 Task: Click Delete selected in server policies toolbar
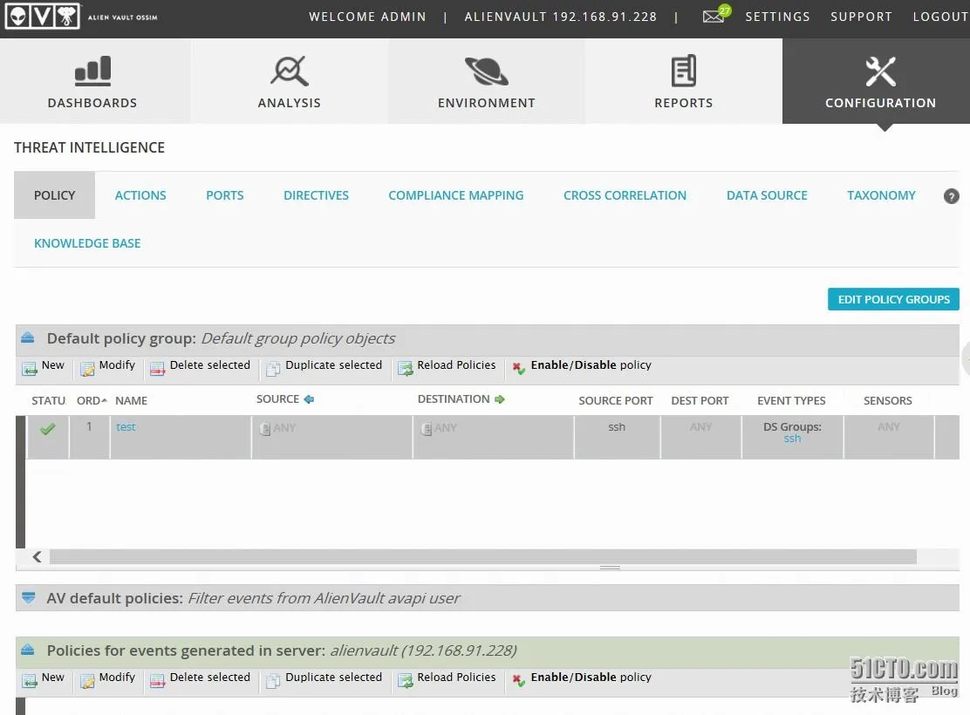200,678
